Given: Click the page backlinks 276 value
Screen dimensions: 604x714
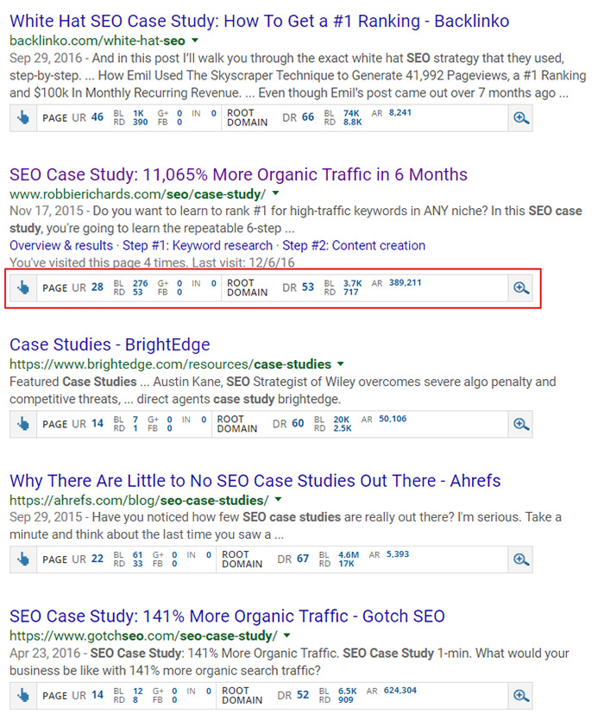Looking at the screenshot, I should coord(140,283).
